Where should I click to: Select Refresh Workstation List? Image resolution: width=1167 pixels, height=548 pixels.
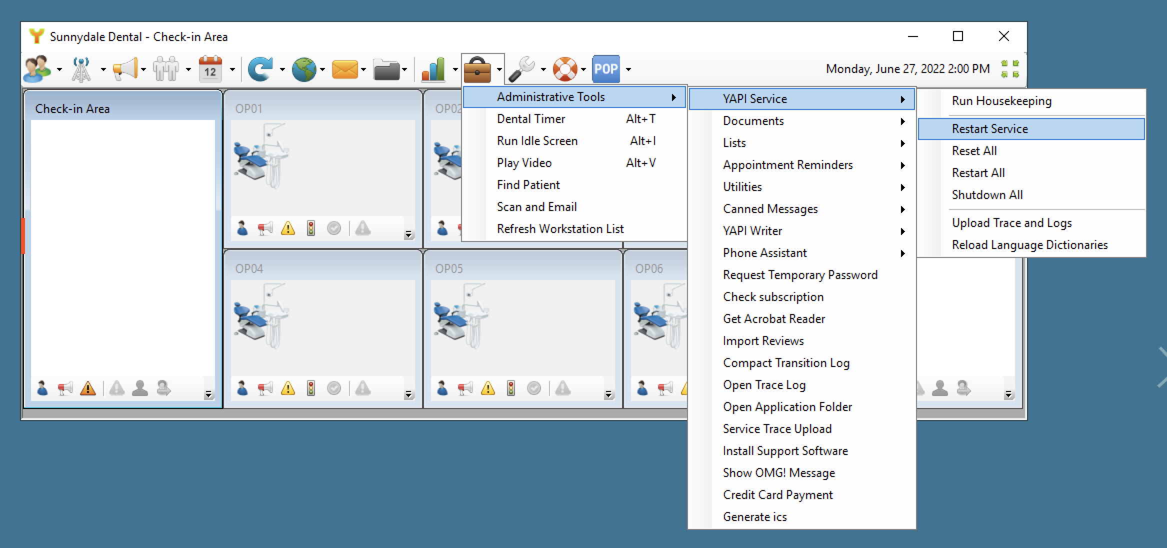574,229
